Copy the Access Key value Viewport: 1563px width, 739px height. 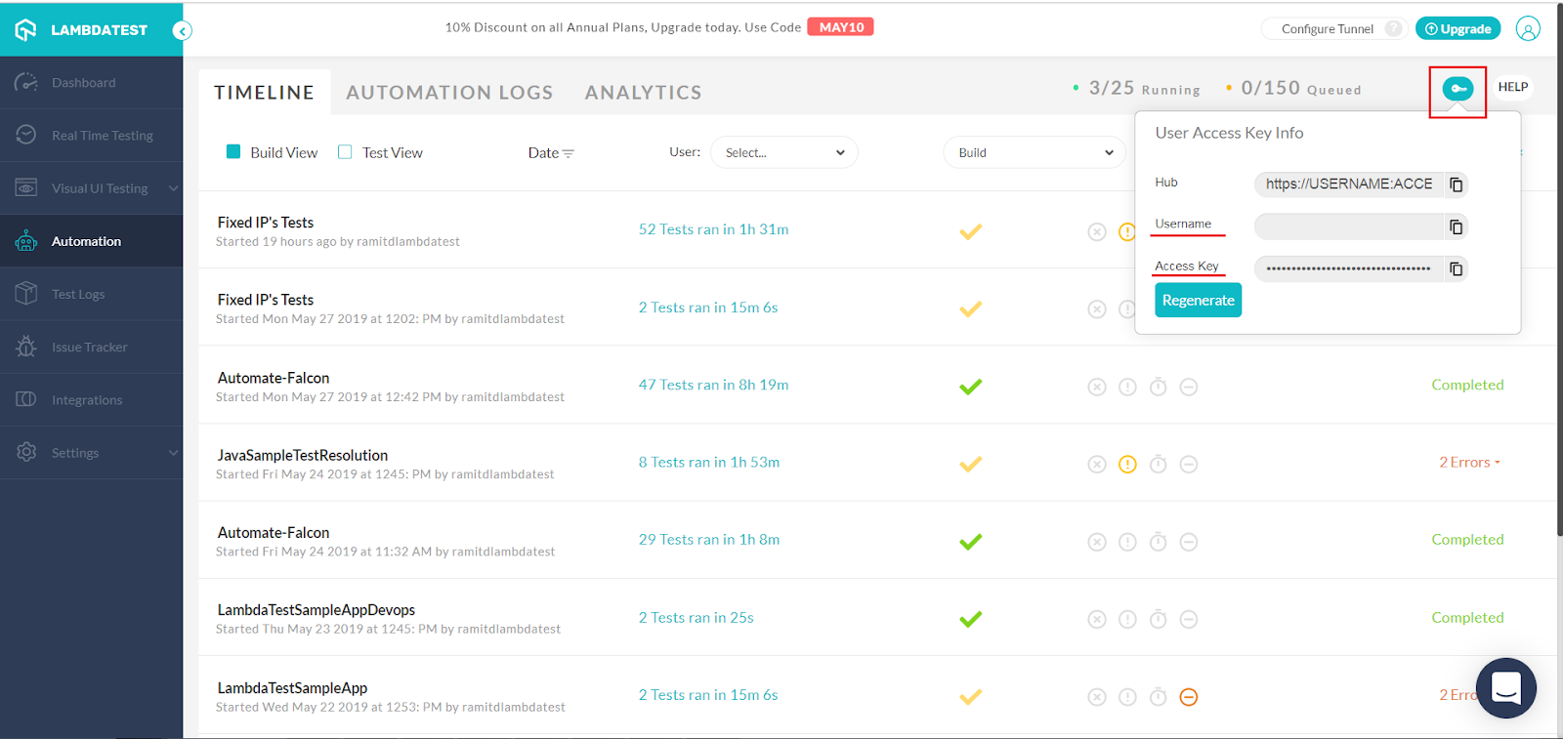tap(1456, 268)
